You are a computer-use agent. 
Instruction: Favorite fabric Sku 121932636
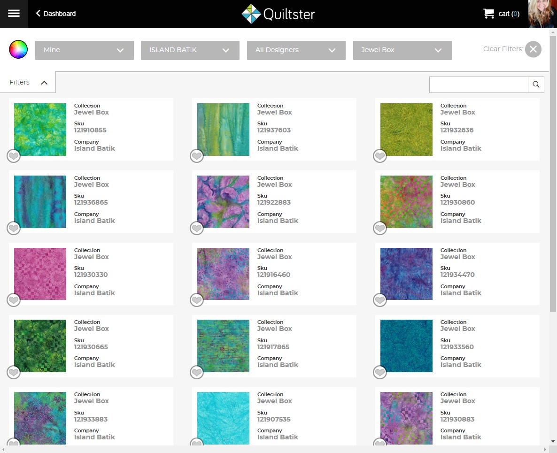tap(380, 156)
